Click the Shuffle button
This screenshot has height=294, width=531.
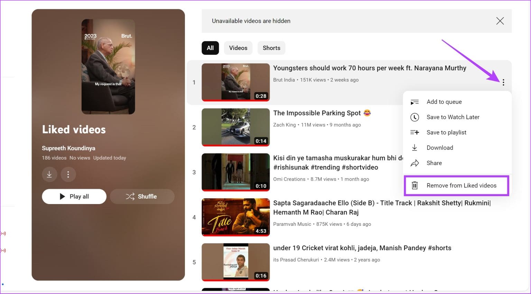(142, 196)
